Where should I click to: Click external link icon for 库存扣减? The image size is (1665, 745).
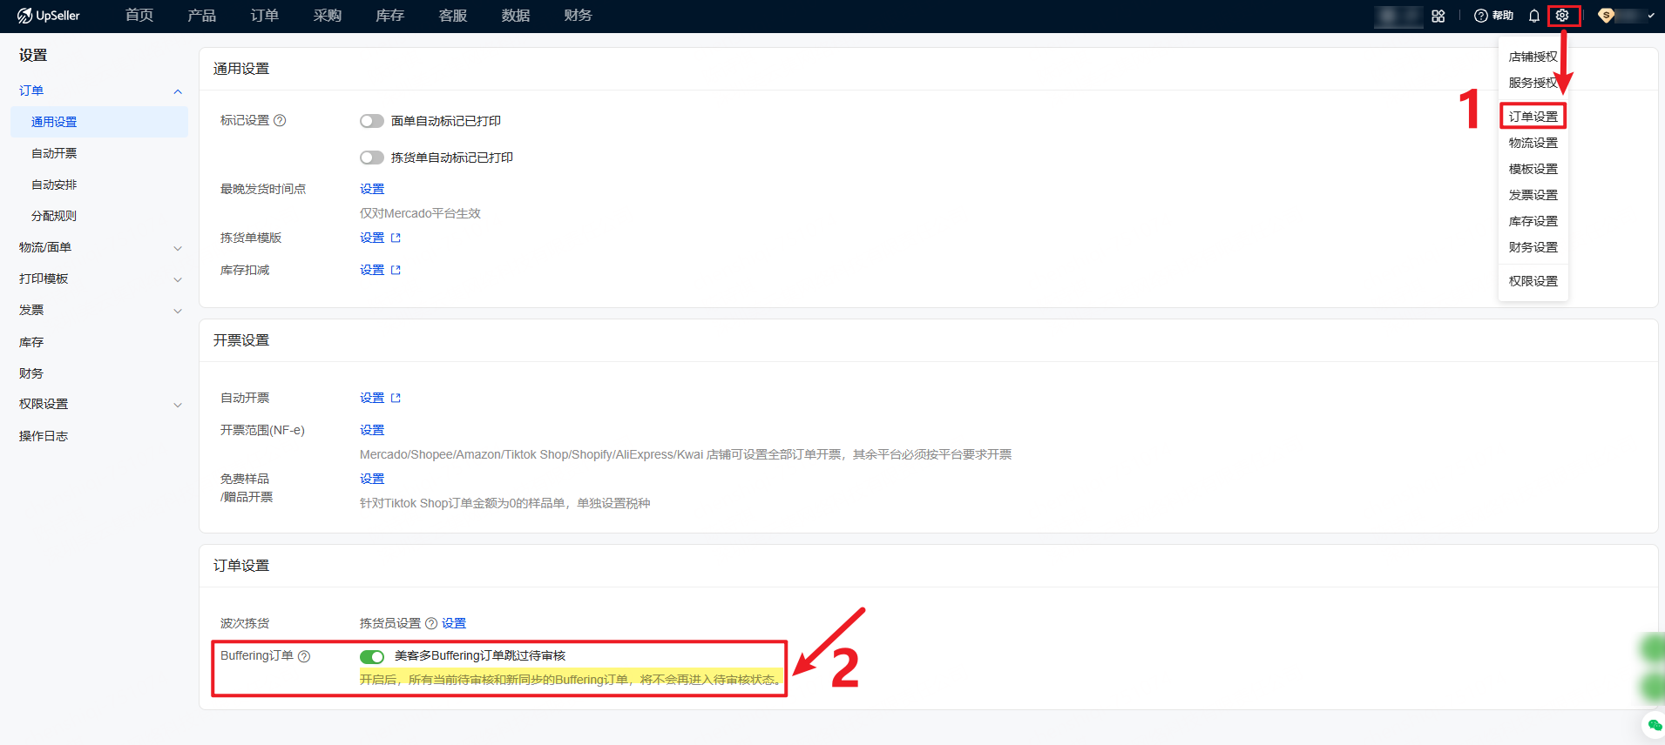tap(396, 270)
